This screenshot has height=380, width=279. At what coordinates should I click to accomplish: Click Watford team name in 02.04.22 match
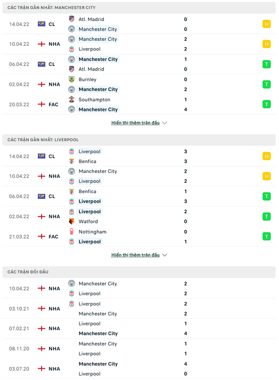click(x=88, y=221)
